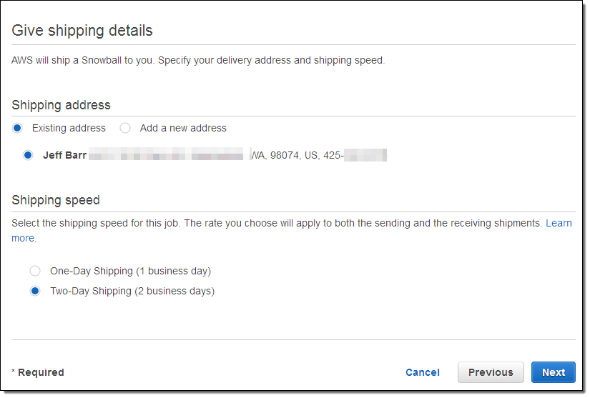
Task: Select the Two-Day Shipping radio button
Action: (x=35, y=291)
